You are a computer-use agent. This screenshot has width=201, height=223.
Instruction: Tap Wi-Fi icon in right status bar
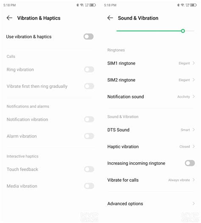(x=182, y=5)
